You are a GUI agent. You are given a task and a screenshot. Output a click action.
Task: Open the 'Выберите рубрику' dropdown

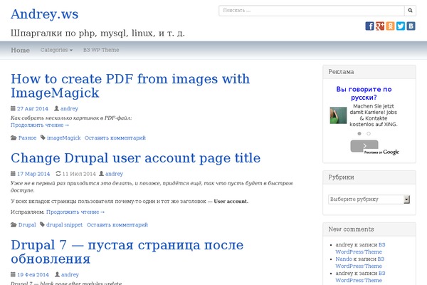point(369,199)
